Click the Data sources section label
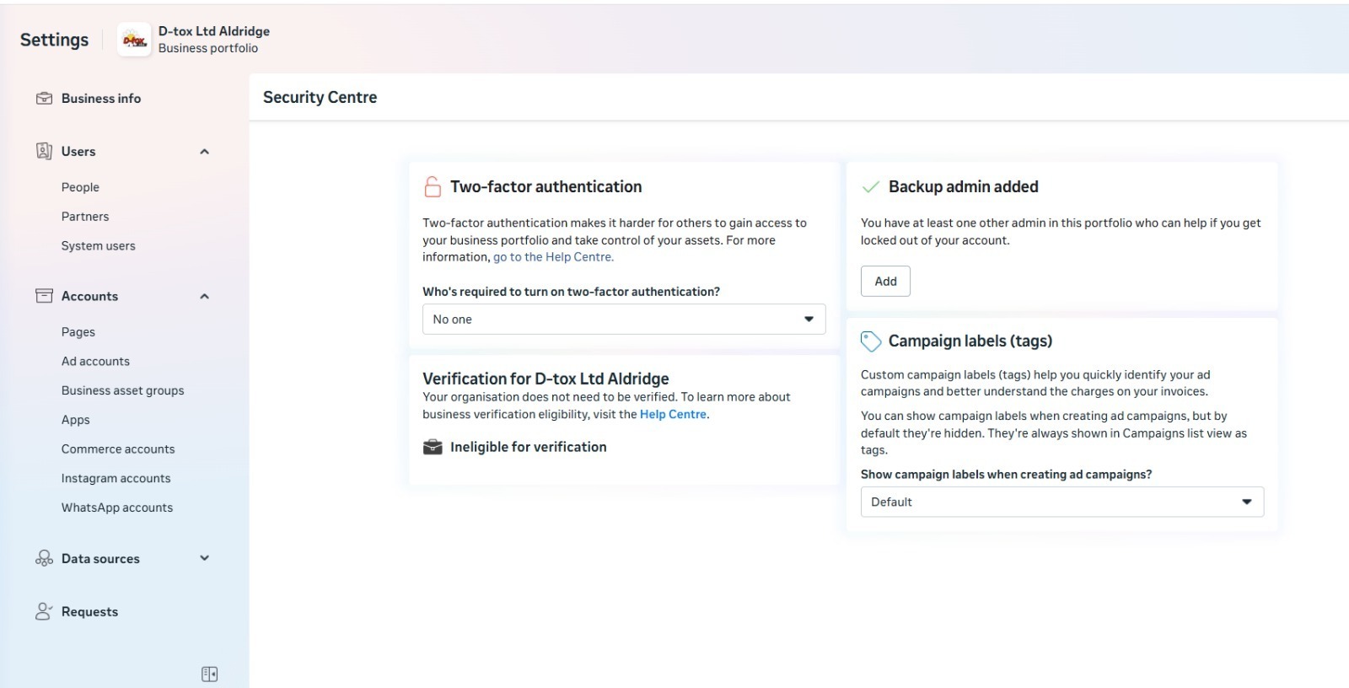 [x=100, y=559]
